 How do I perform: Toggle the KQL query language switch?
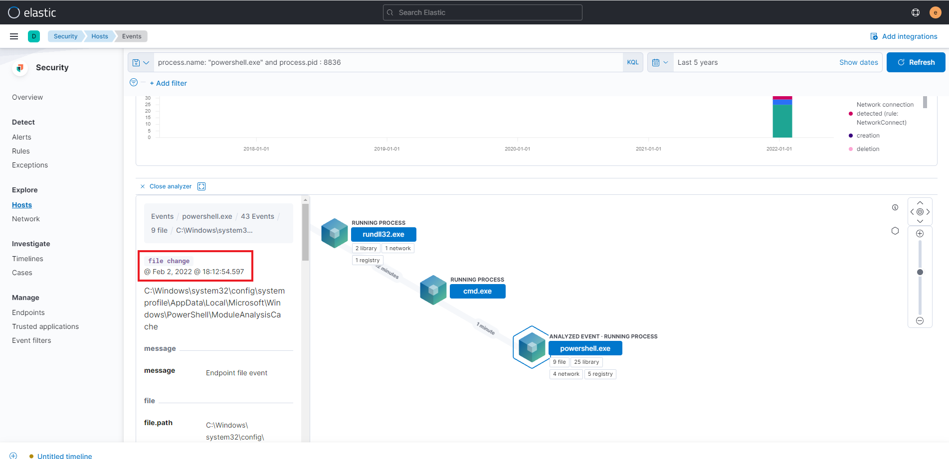click(632, 62)
